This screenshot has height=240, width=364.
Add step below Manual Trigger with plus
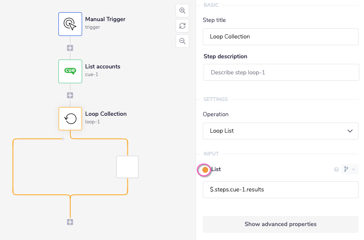[70, 48]
